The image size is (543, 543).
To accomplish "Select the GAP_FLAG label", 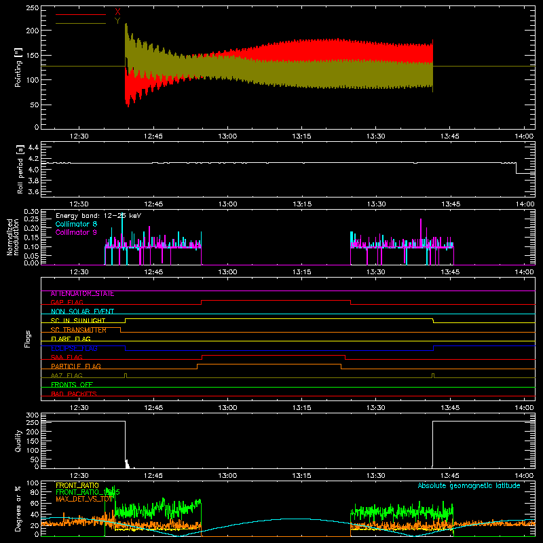I will pyautogui.click(x=67, y=302).
